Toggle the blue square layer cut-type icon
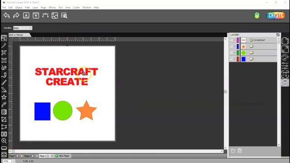Image resolution: width=290 pixels, height=163 pixels. click(x=251, y=59)
